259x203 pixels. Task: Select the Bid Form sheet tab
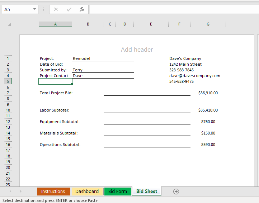click(118, 192)
